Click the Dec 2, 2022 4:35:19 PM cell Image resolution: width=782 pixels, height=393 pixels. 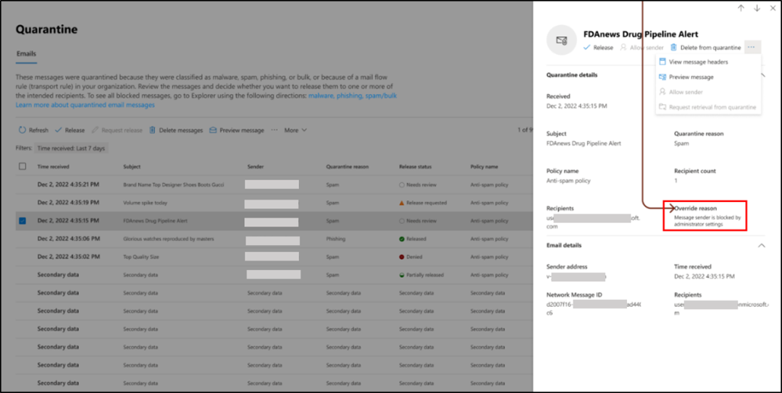tap(68, 203)
